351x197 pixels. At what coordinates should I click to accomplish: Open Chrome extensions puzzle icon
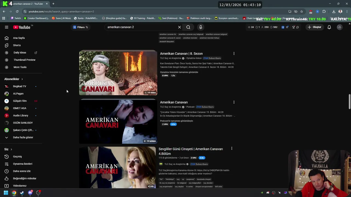pyautogui.click(x=324, y=11)
